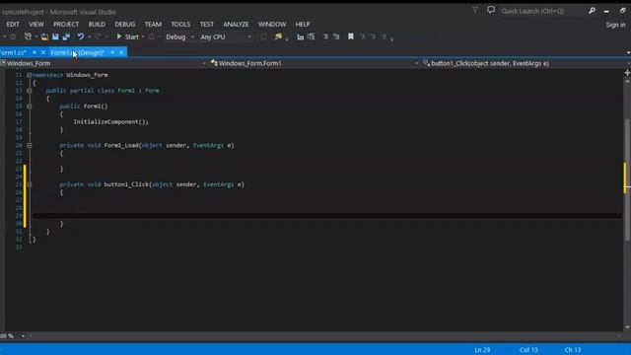This screenshot has height=355, width=631.
Task: Save the current file with Save icon
Action: coord(55,37)
